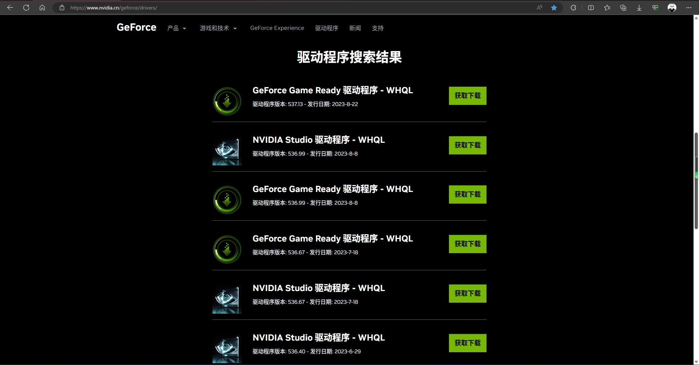Open split screen view
This screenshot has width=699, height=365.
tap(591, 8)
